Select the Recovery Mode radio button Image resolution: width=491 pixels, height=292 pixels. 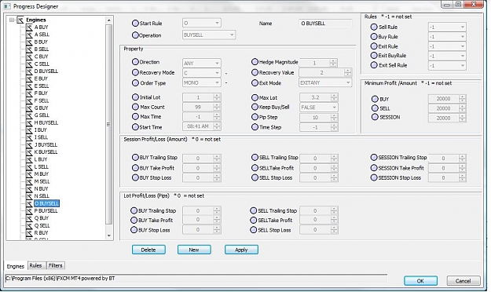click(x=135, y=73)
